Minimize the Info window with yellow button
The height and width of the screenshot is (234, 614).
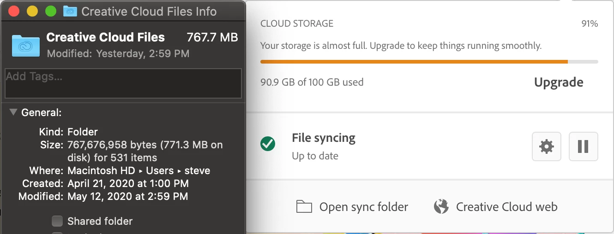[x=32, y=11]
